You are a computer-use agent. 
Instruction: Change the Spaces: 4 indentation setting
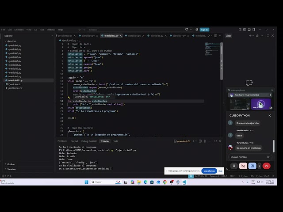point(214,176)
